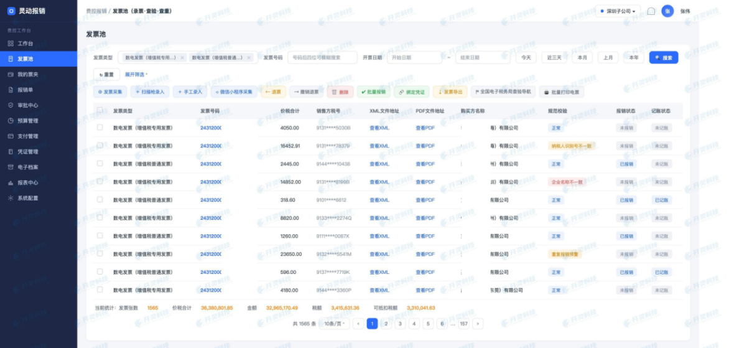Click the 重置 refresh button
729x348 pixels.
tap(106, 75)
